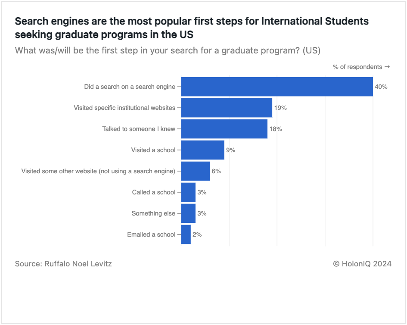Click the Called a school bar

click(x=188, y=192)
